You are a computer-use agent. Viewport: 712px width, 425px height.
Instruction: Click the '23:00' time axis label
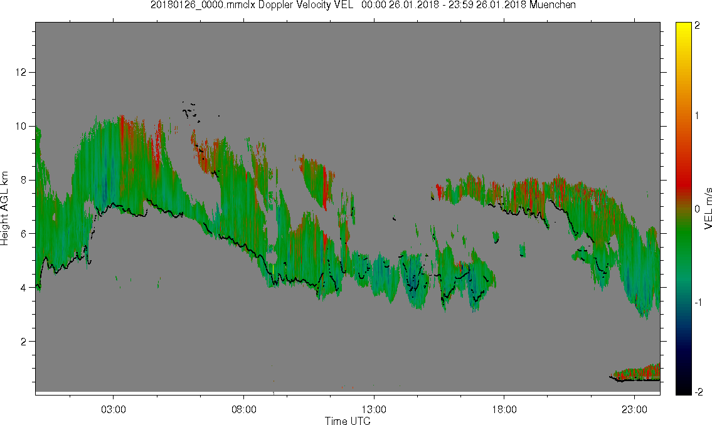[x=634, y=409]
